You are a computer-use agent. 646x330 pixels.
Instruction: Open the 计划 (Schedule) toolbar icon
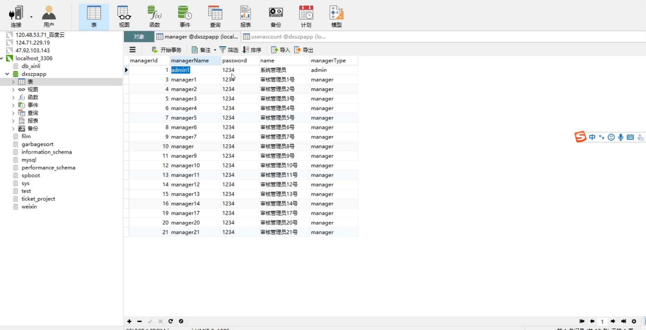click(306, 16)
